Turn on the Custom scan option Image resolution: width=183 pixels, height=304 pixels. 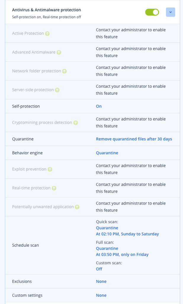[99, 269]
